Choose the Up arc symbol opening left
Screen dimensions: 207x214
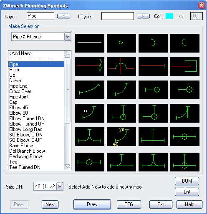click(x=153, y=43)
